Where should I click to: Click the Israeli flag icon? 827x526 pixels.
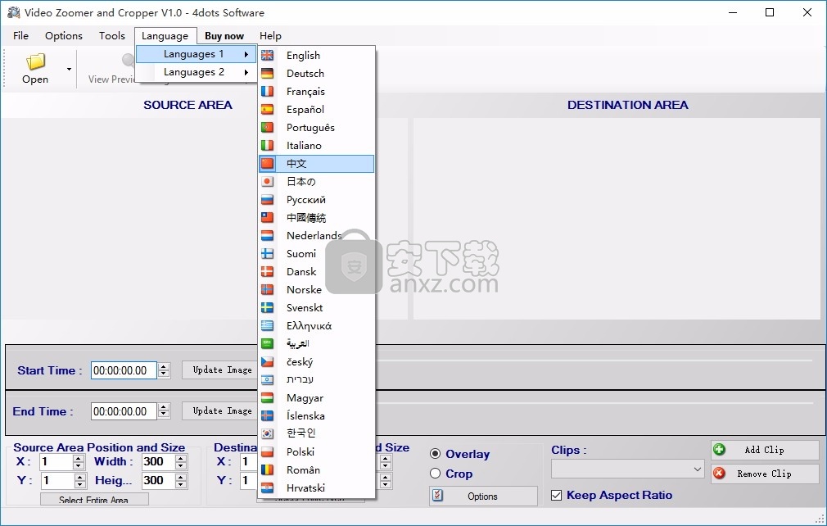[268, 379]
